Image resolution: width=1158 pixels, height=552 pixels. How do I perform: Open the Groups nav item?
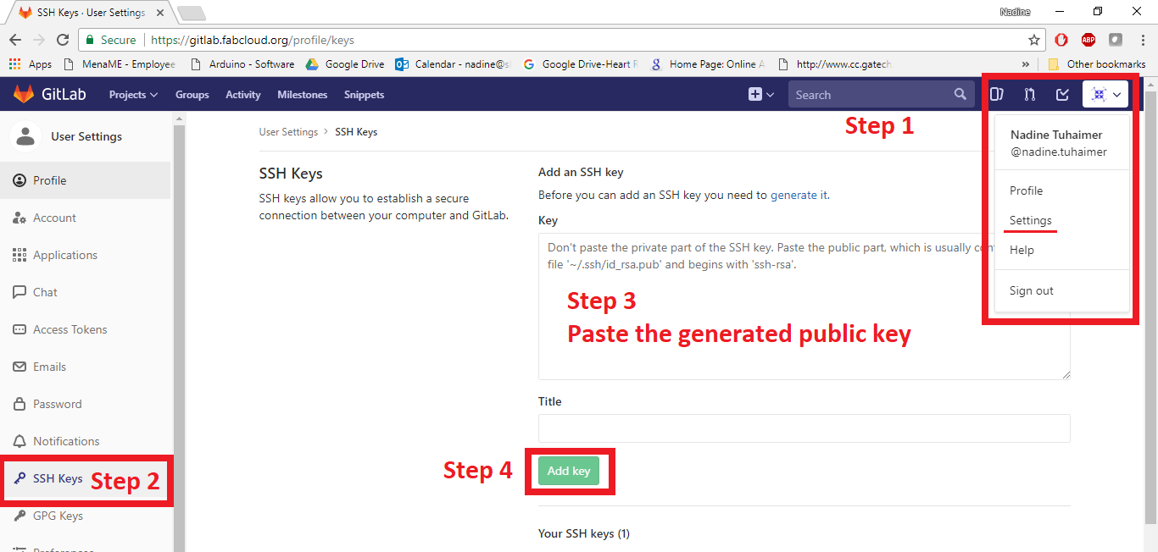(192, 95)
